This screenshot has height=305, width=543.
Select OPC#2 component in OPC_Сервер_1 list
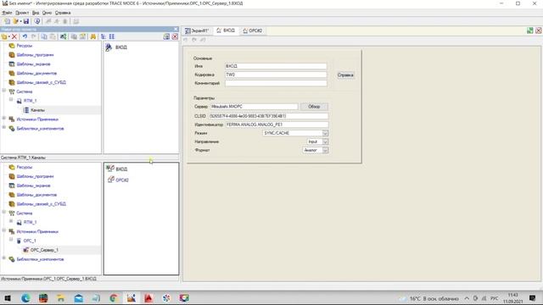point(118,180)
